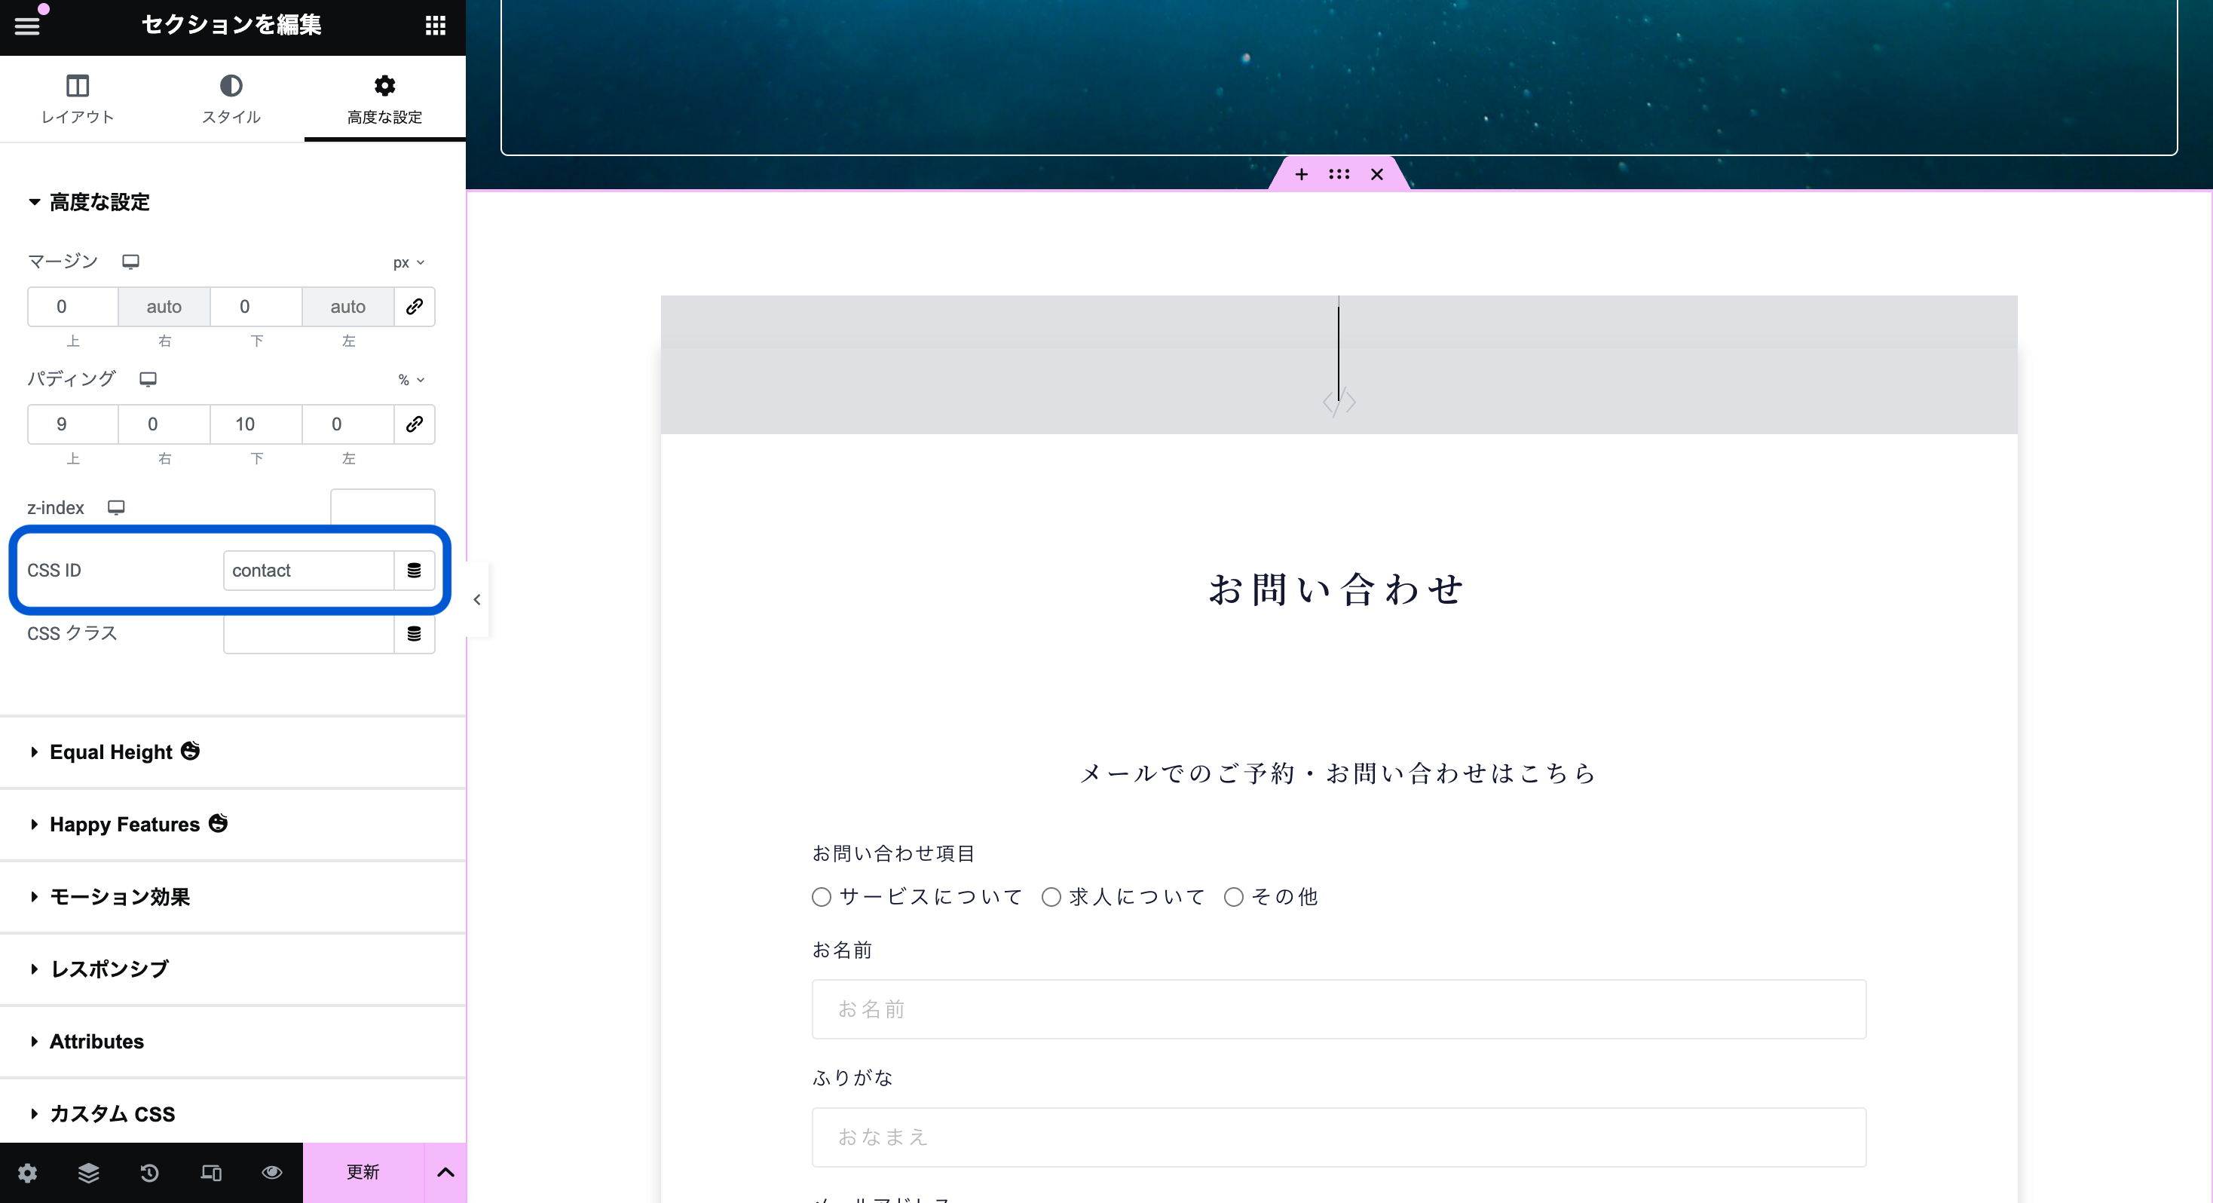This screenshot has height=1203, width=2213.
Task: Toggle linked values for padding
Action: tap(414, 424)
